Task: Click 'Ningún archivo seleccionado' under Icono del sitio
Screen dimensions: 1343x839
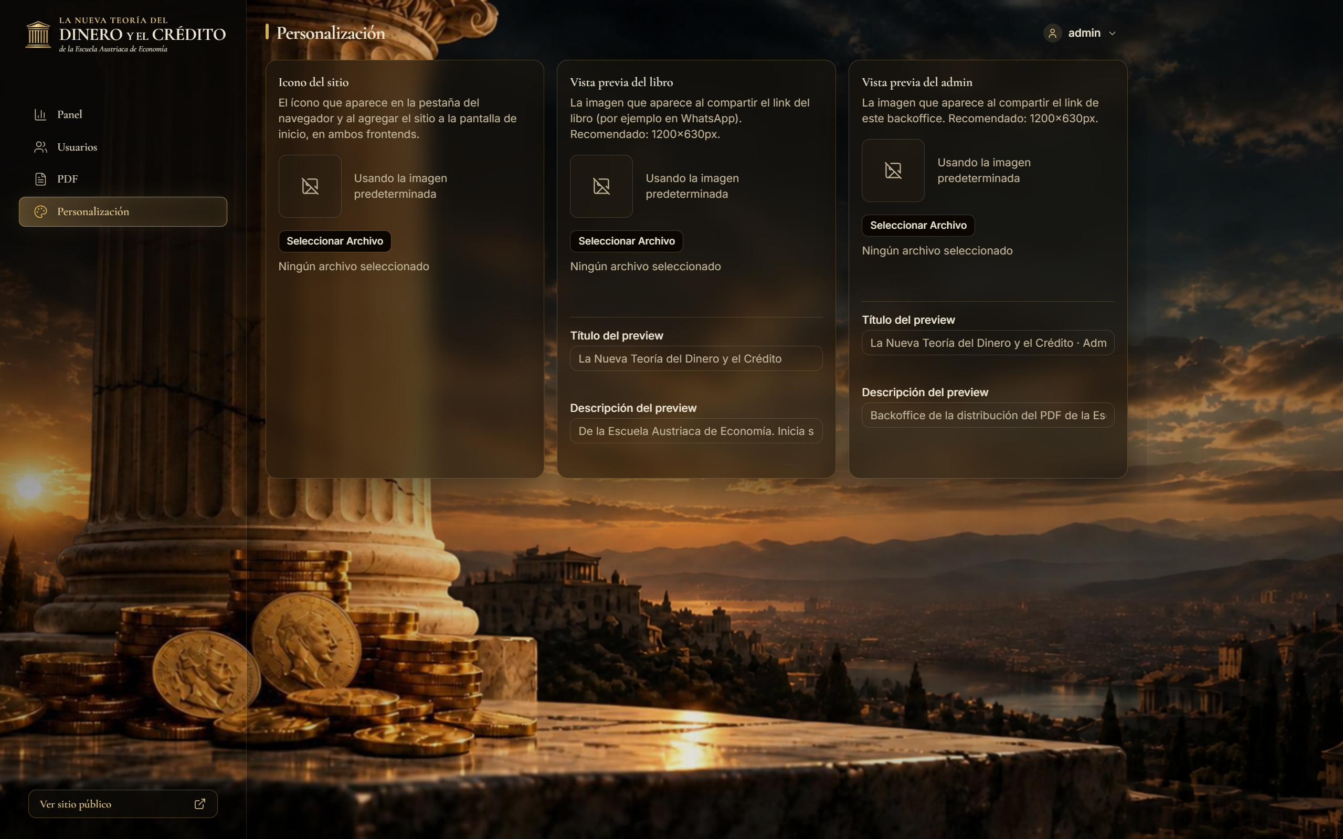Action: tap(354, 267)
